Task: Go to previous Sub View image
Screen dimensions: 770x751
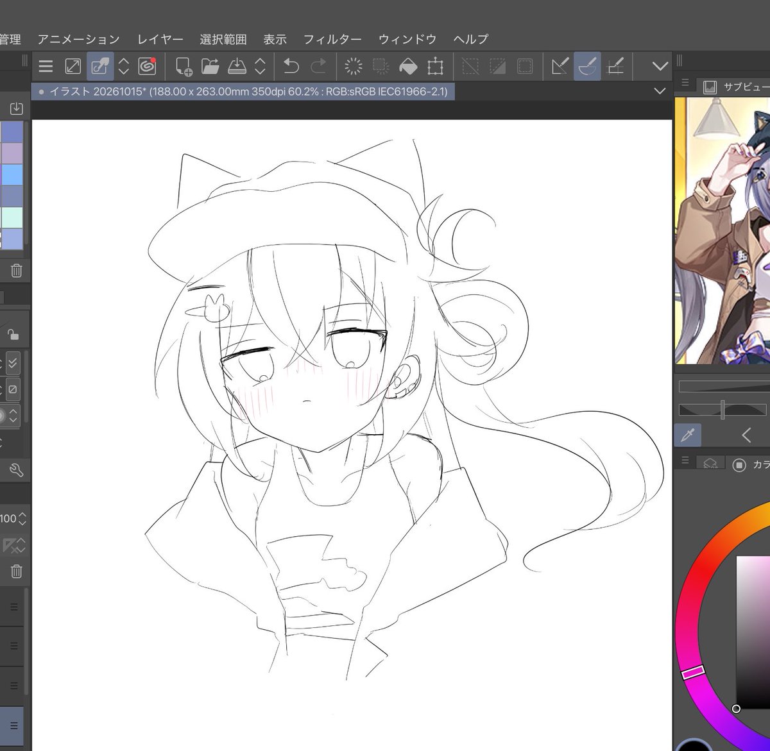Action: click(x=746, y=435)
